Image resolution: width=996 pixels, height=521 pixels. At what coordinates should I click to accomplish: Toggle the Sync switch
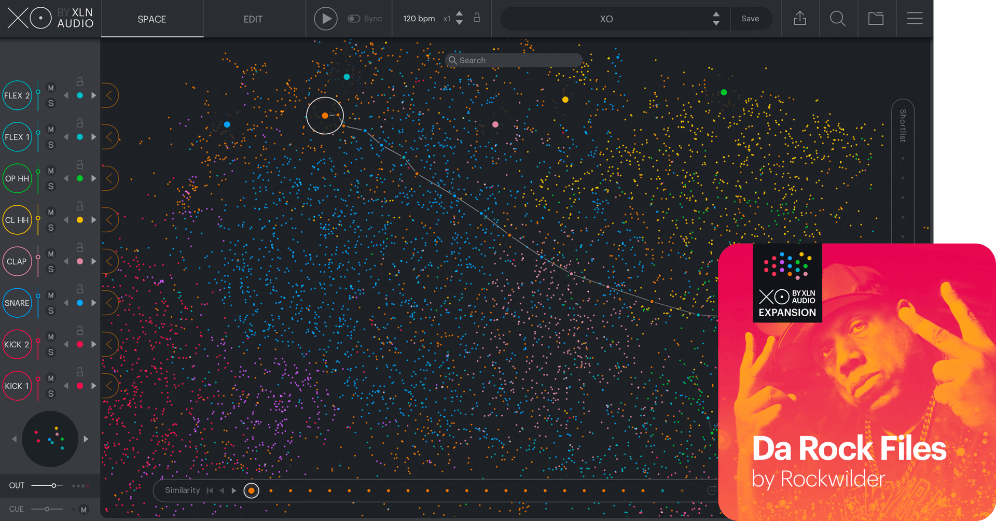click(x=354, y=19)
